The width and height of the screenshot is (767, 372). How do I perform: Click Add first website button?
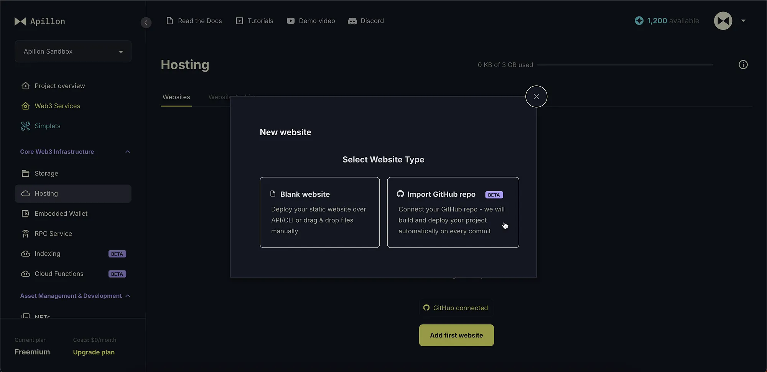click(x=456, y=335)
